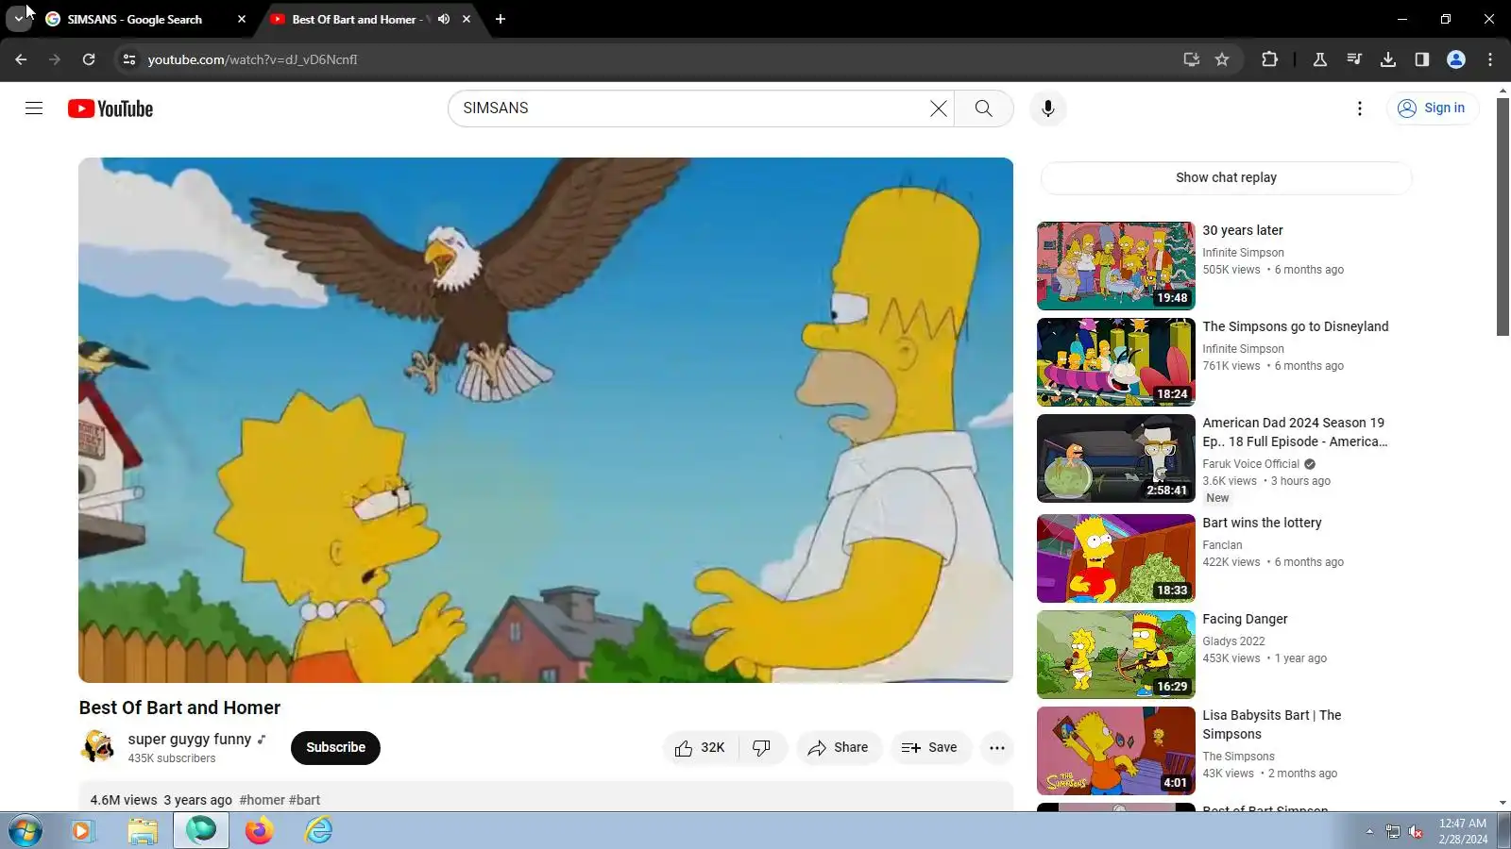Click the #homer hashtag
The height and width of the screenshot is (849, 1511).
(263, 800)
